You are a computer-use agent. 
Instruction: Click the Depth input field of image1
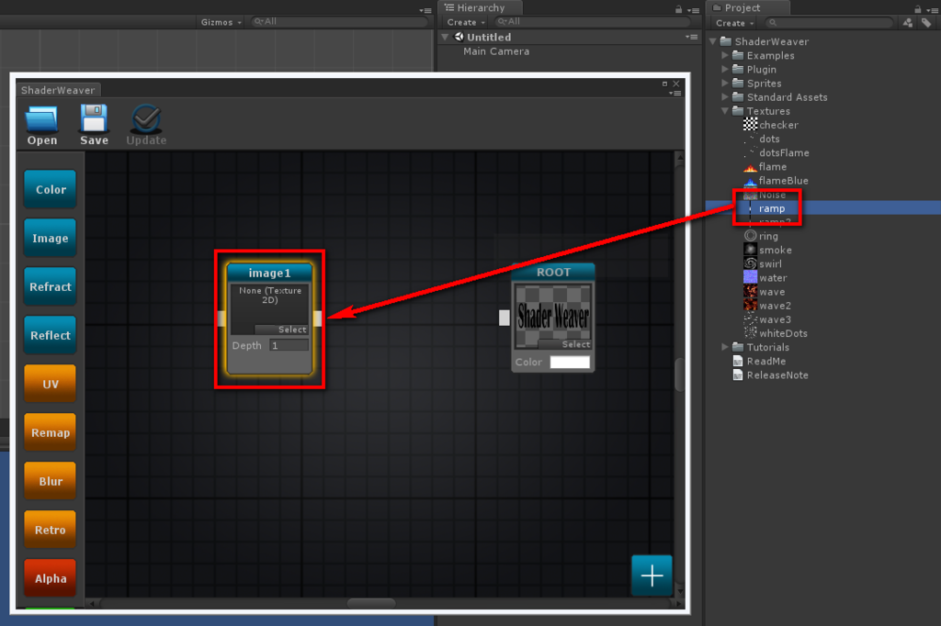pyautogui.click(x=289, y=345)
